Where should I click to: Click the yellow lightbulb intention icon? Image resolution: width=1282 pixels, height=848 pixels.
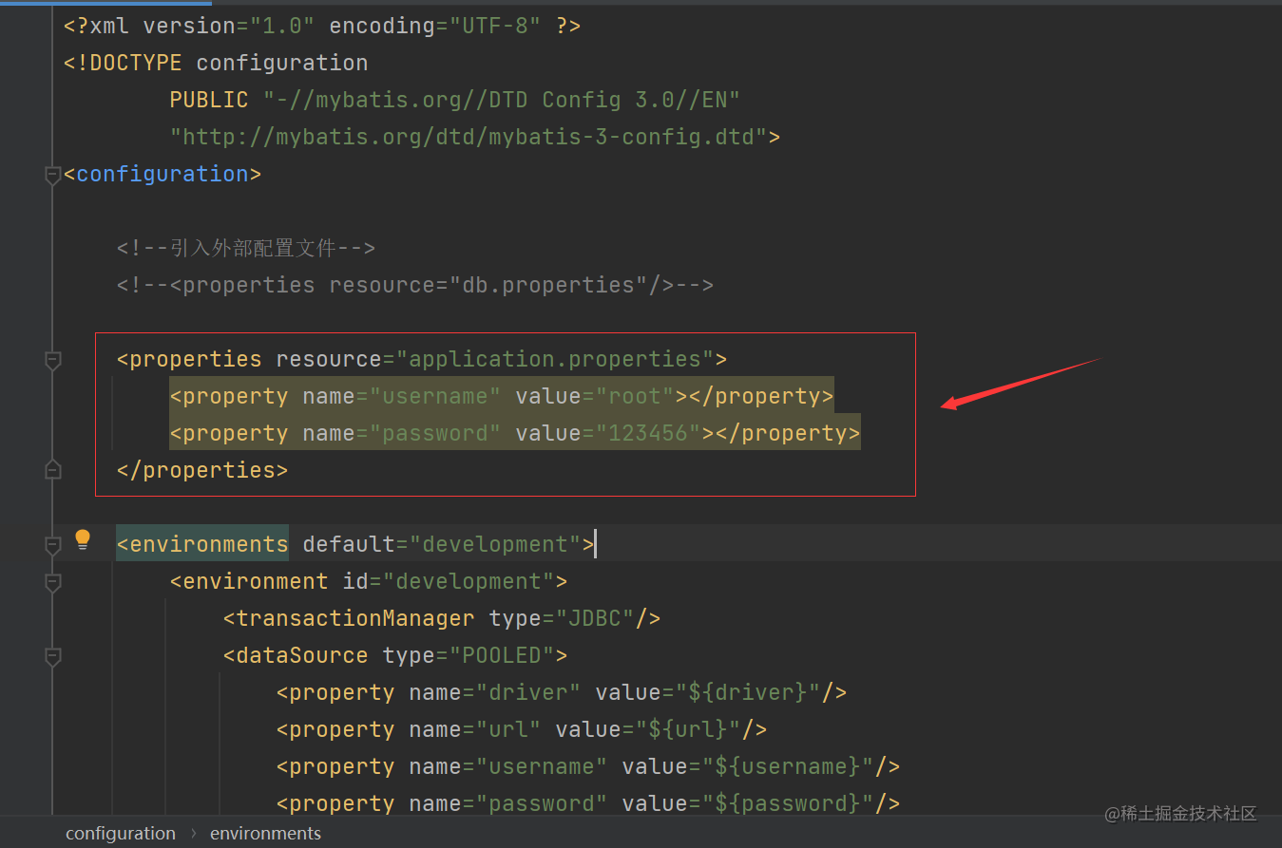[83, 540]
